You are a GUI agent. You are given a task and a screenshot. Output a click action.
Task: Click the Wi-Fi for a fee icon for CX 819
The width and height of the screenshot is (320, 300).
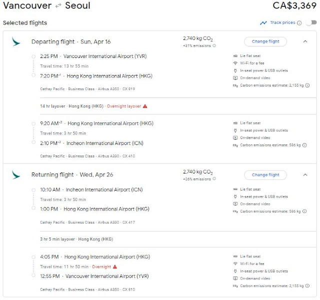click(x=235, y=63)
